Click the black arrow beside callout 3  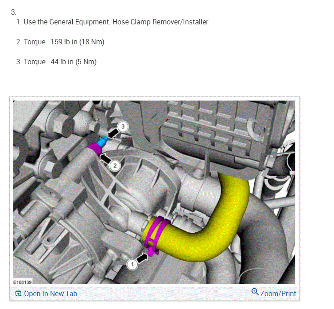pyautogui.click(x=113, y=133)
